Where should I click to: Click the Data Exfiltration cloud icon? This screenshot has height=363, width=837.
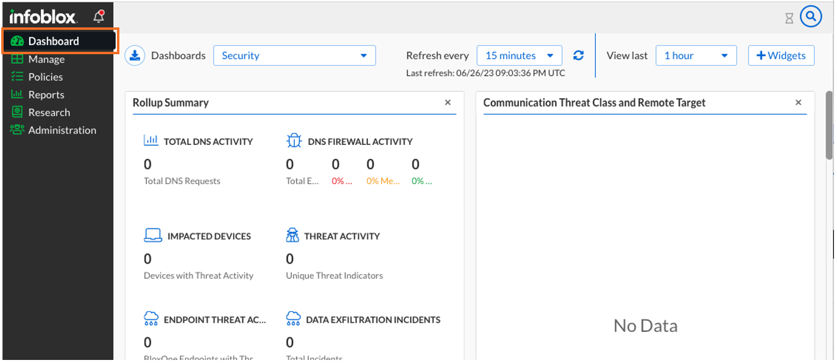(293, 319)
